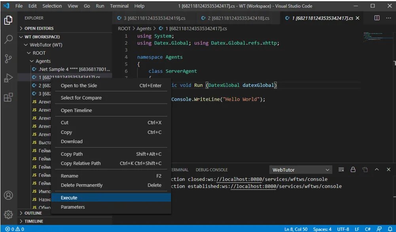Open the WebTutor output channel dropdown
Viewport: 396px width, 232px height.
coord(301,170)
